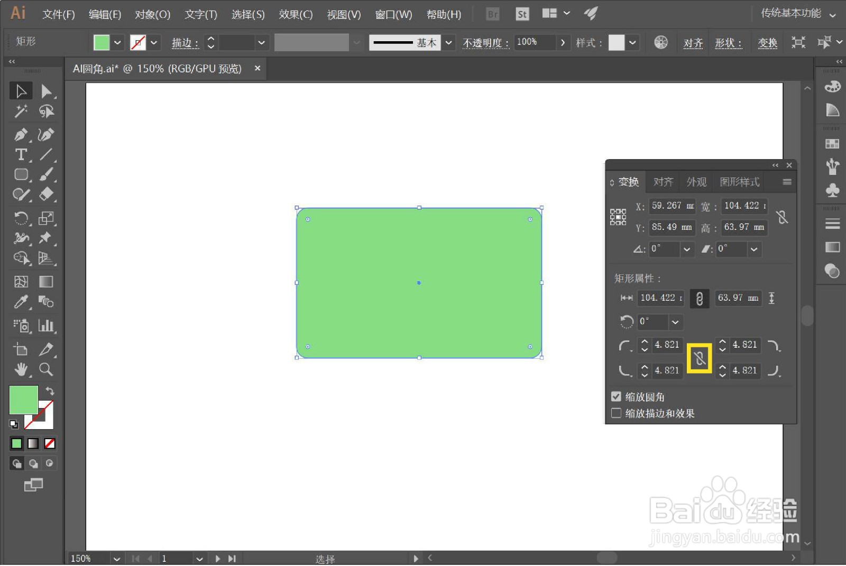Click the X position field 59.267
The height and width of the screenshot is (566, 846).
coord(673,206)
